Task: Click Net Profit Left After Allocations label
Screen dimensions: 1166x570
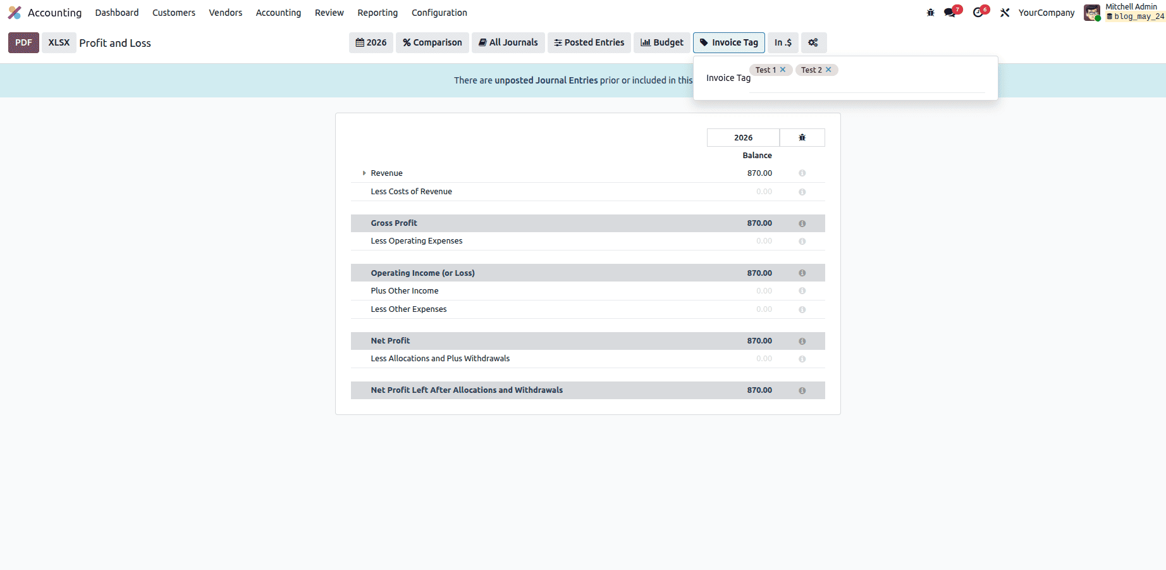Action: click(467, 390)
